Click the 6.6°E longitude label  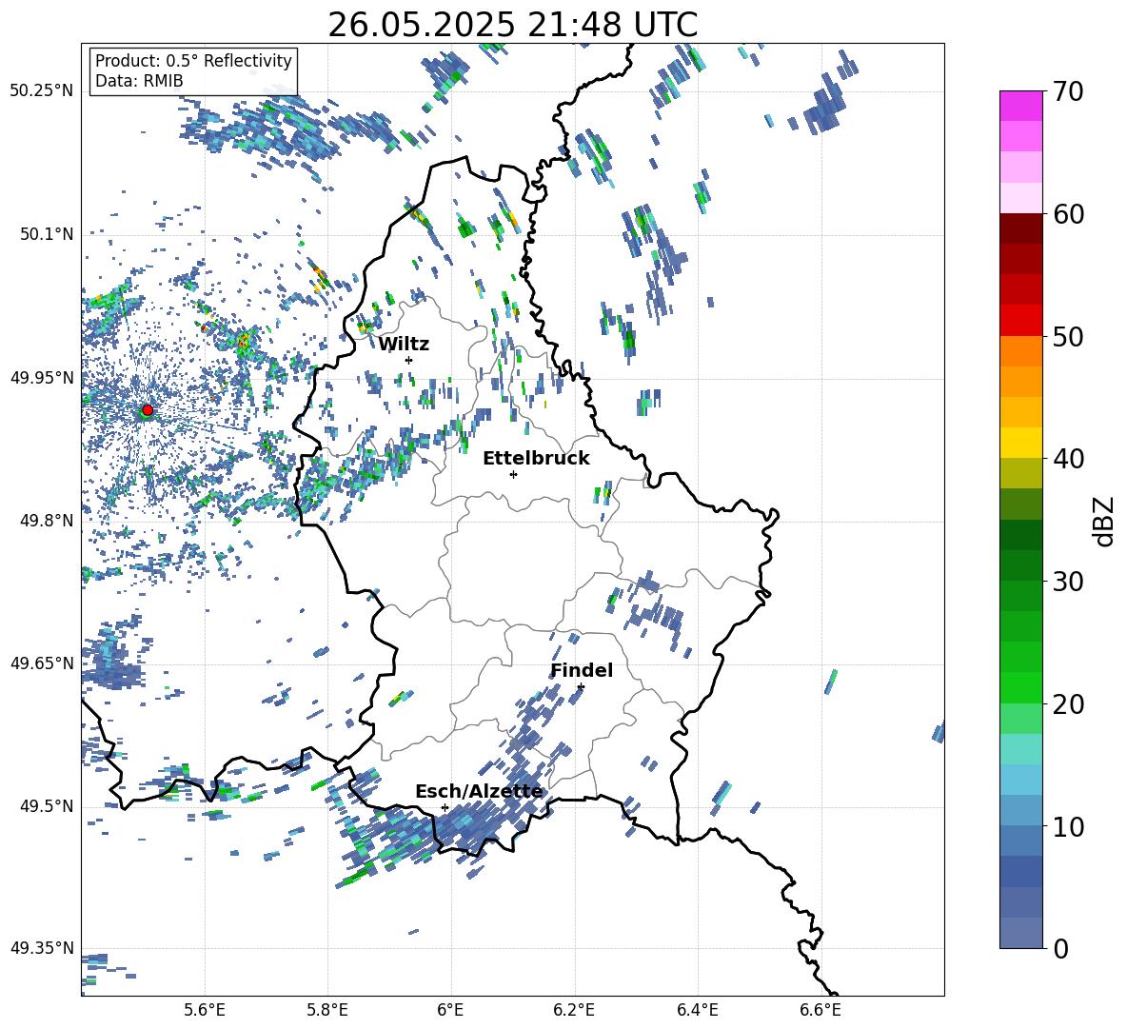point(821,1010)
